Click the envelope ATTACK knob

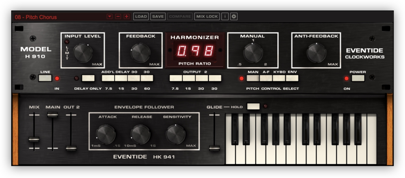(106, 134)
